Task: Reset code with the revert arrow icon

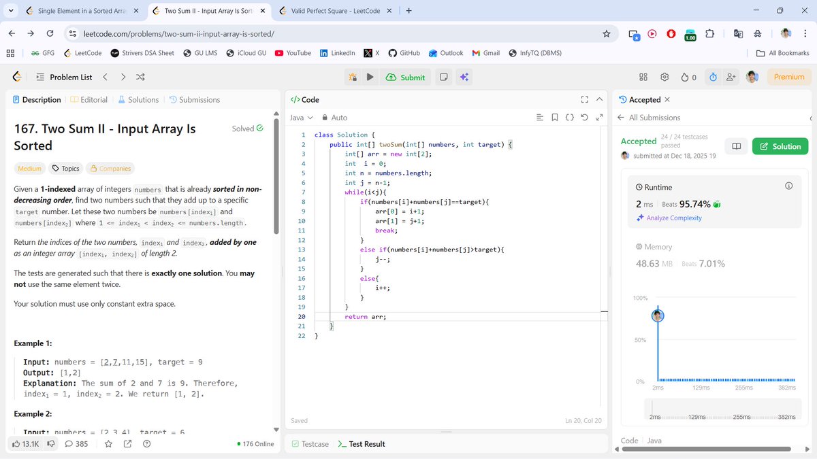Action: coord(584,117)
